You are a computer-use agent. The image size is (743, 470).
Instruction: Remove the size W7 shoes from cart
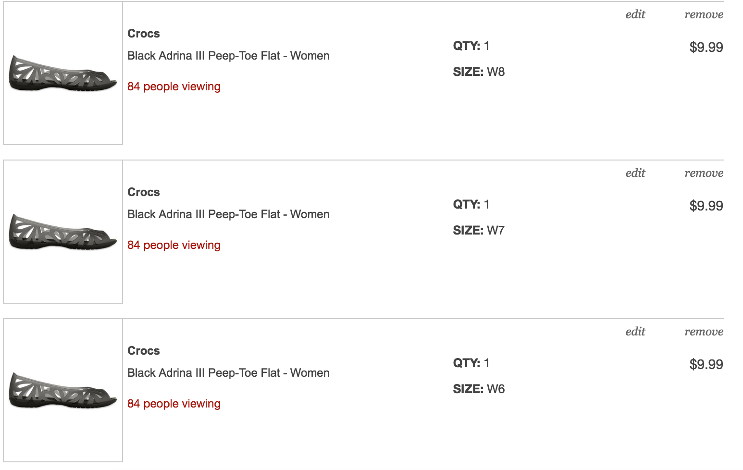coord(704,173)
